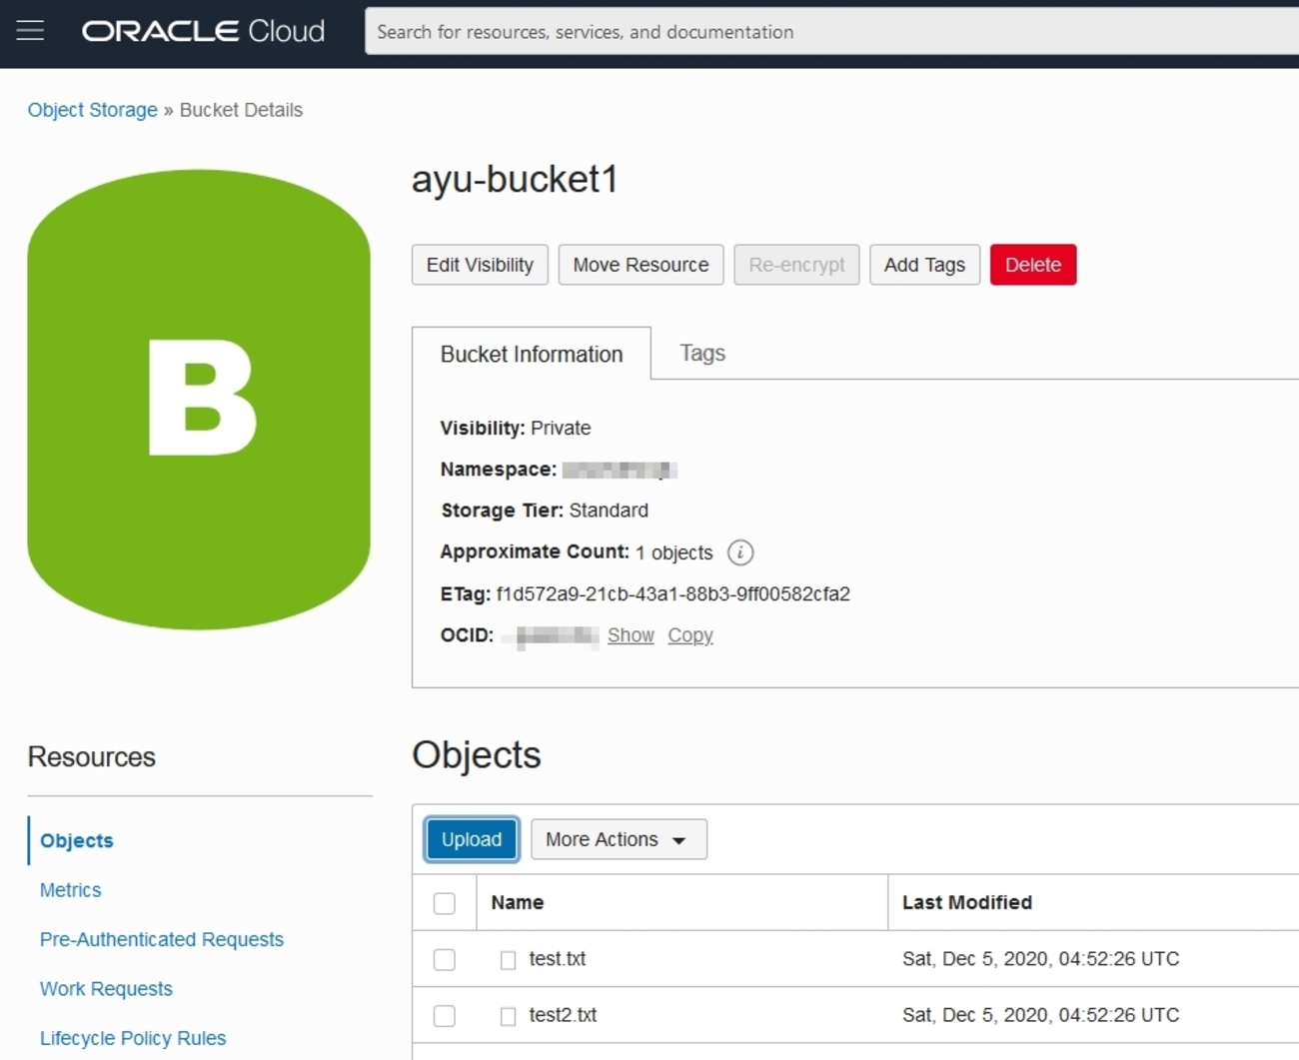Click the file icon beside test2.txt

click(x=509, y=1016)
